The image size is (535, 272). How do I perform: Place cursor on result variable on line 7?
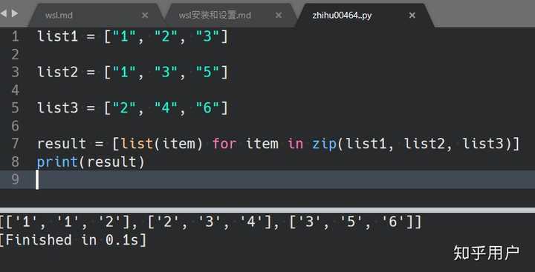62,144
